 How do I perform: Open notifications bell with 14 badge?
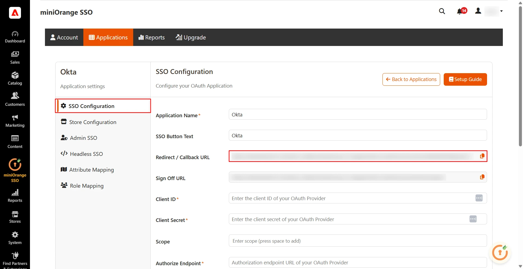tap(462, 11)
